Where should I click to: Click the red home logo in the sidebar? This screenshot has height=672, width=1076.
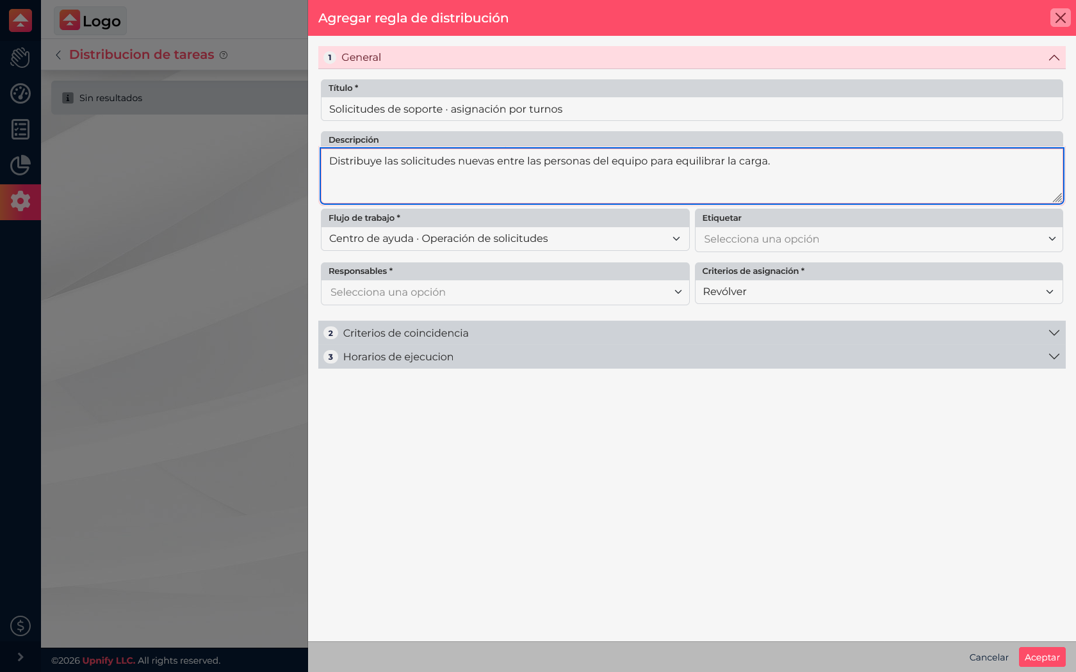pyautogui.click(x=20, y=20)
